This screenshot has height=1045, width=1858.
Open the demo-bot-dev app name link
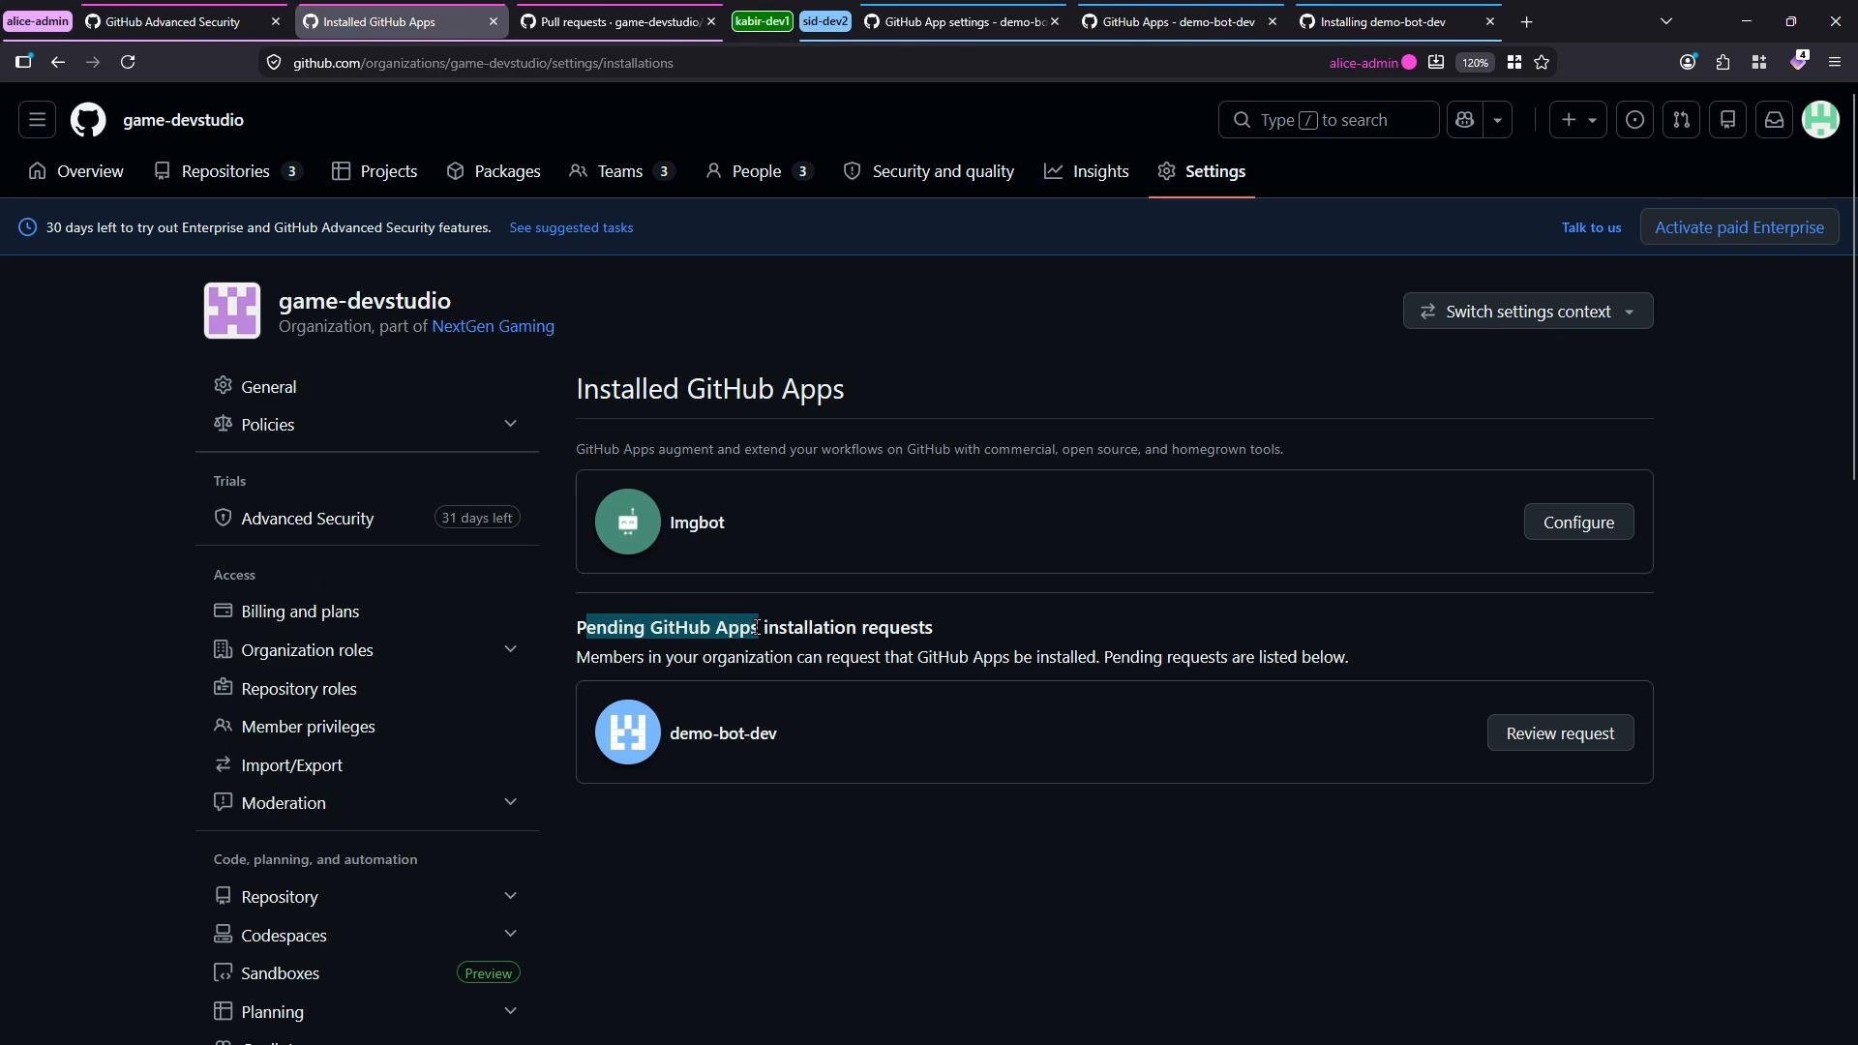coord(723,733)
